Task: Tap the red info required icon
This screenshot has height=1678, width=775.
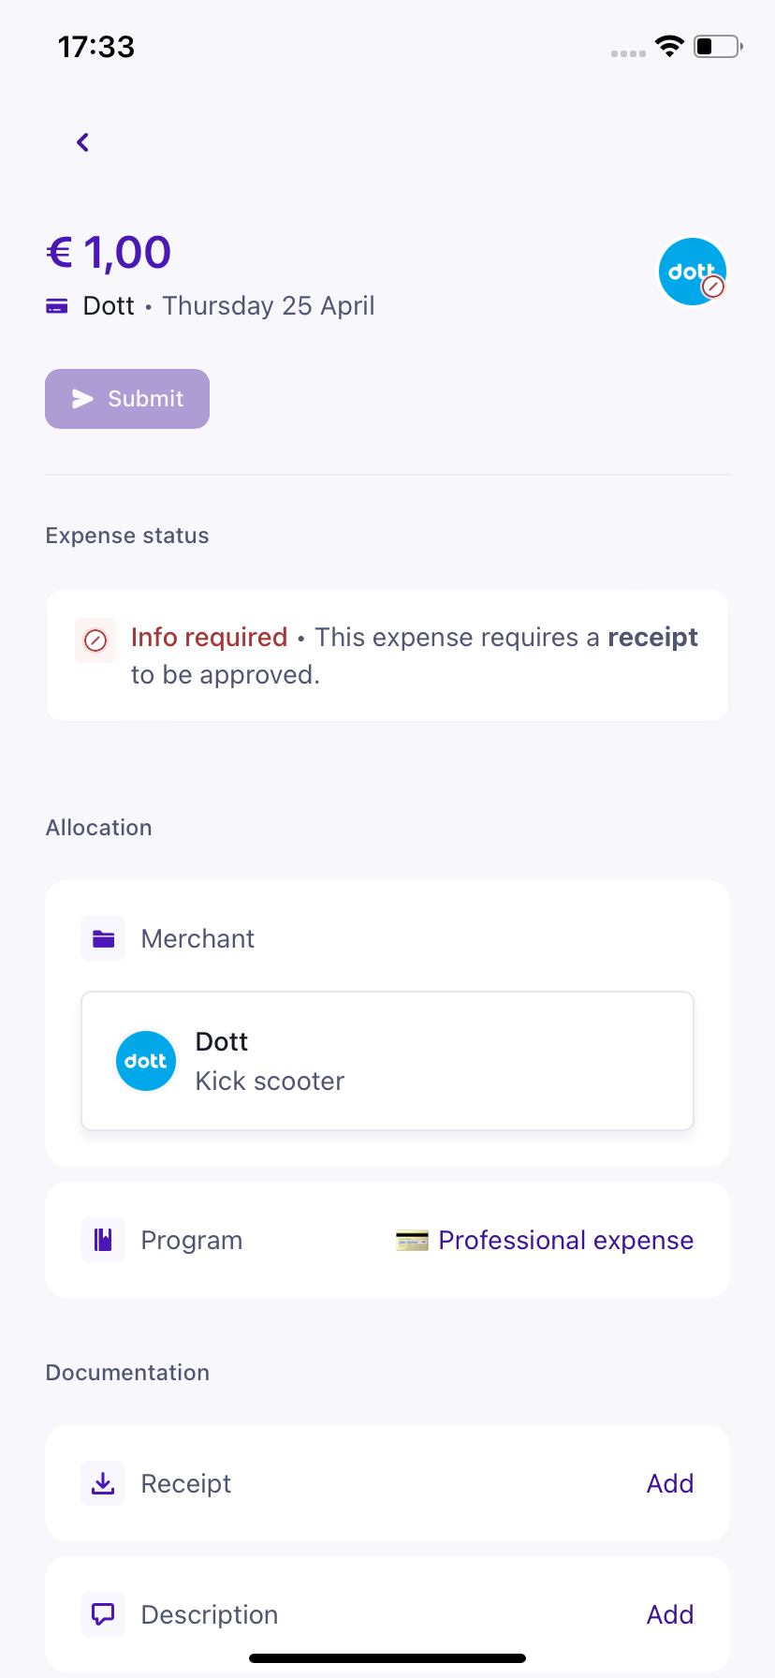Action: point(95,640)
